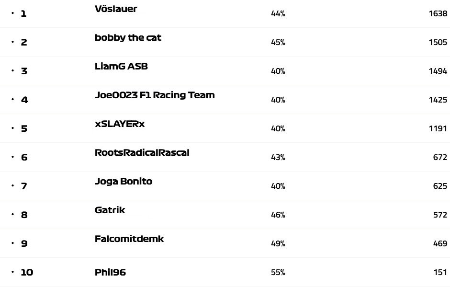Open the Vöslauer team name
This screenshot has height=288, width=450.
point(116,9)
